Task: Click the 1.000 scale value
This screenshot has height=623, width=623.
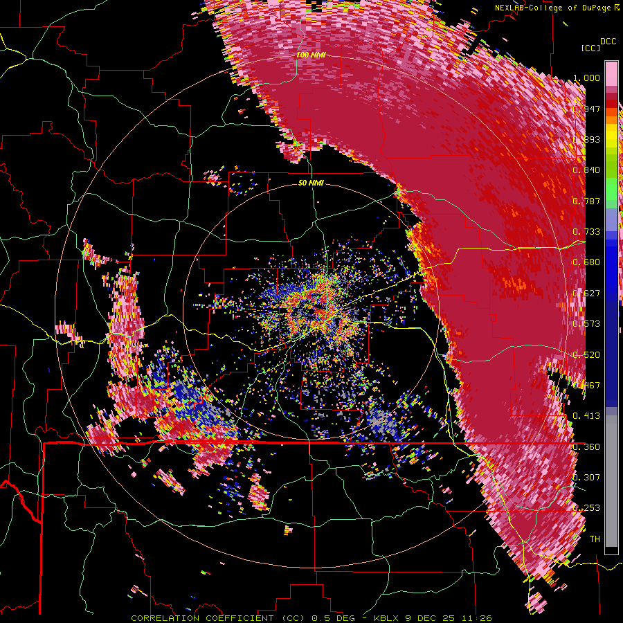Action: click(586, 78)
